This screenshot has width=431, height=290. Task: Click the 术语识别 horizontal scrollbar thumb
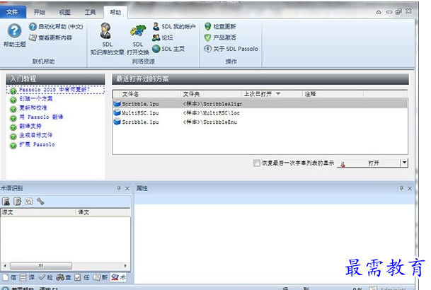[x=41, y=265]
